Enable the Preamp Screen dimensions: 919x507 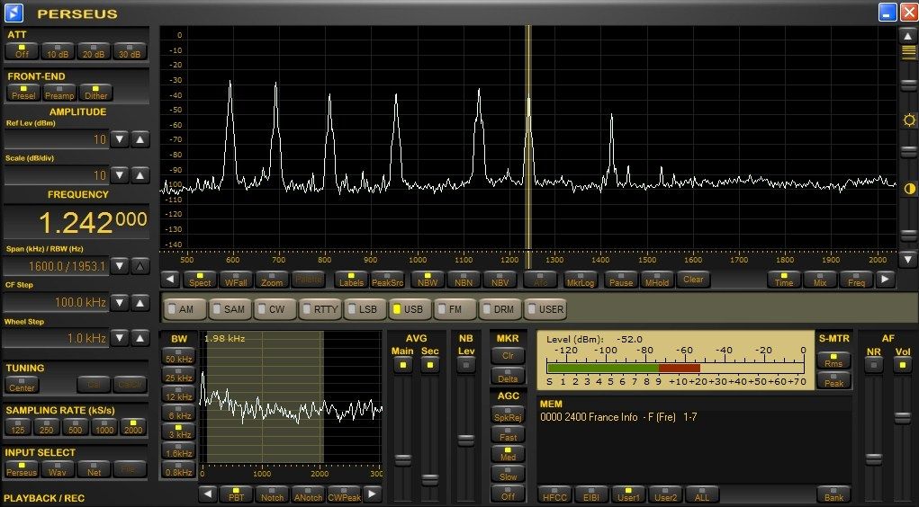(59, 93)
